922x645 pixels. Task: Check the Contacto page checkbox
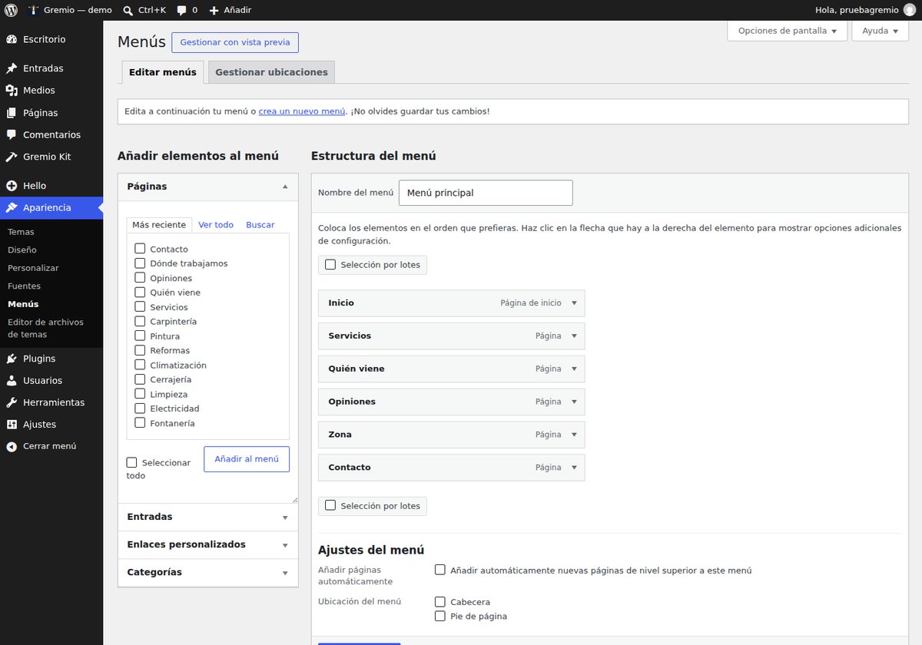pyautogui.click(x=140, y=249)
